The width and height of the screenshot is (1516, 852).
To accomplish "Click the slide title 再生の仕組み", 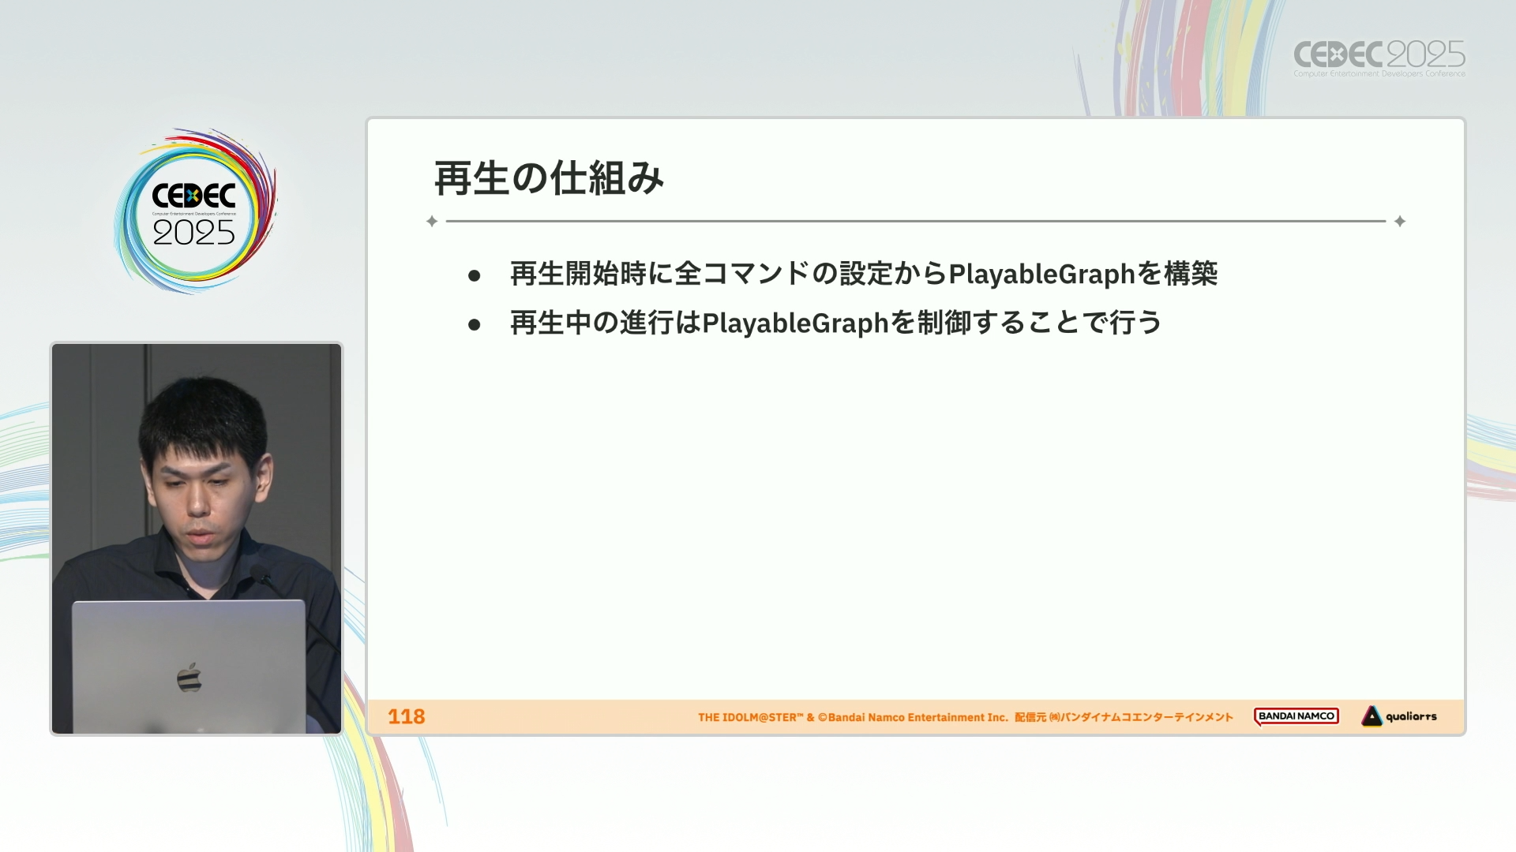I will click(x=549, y=178).
